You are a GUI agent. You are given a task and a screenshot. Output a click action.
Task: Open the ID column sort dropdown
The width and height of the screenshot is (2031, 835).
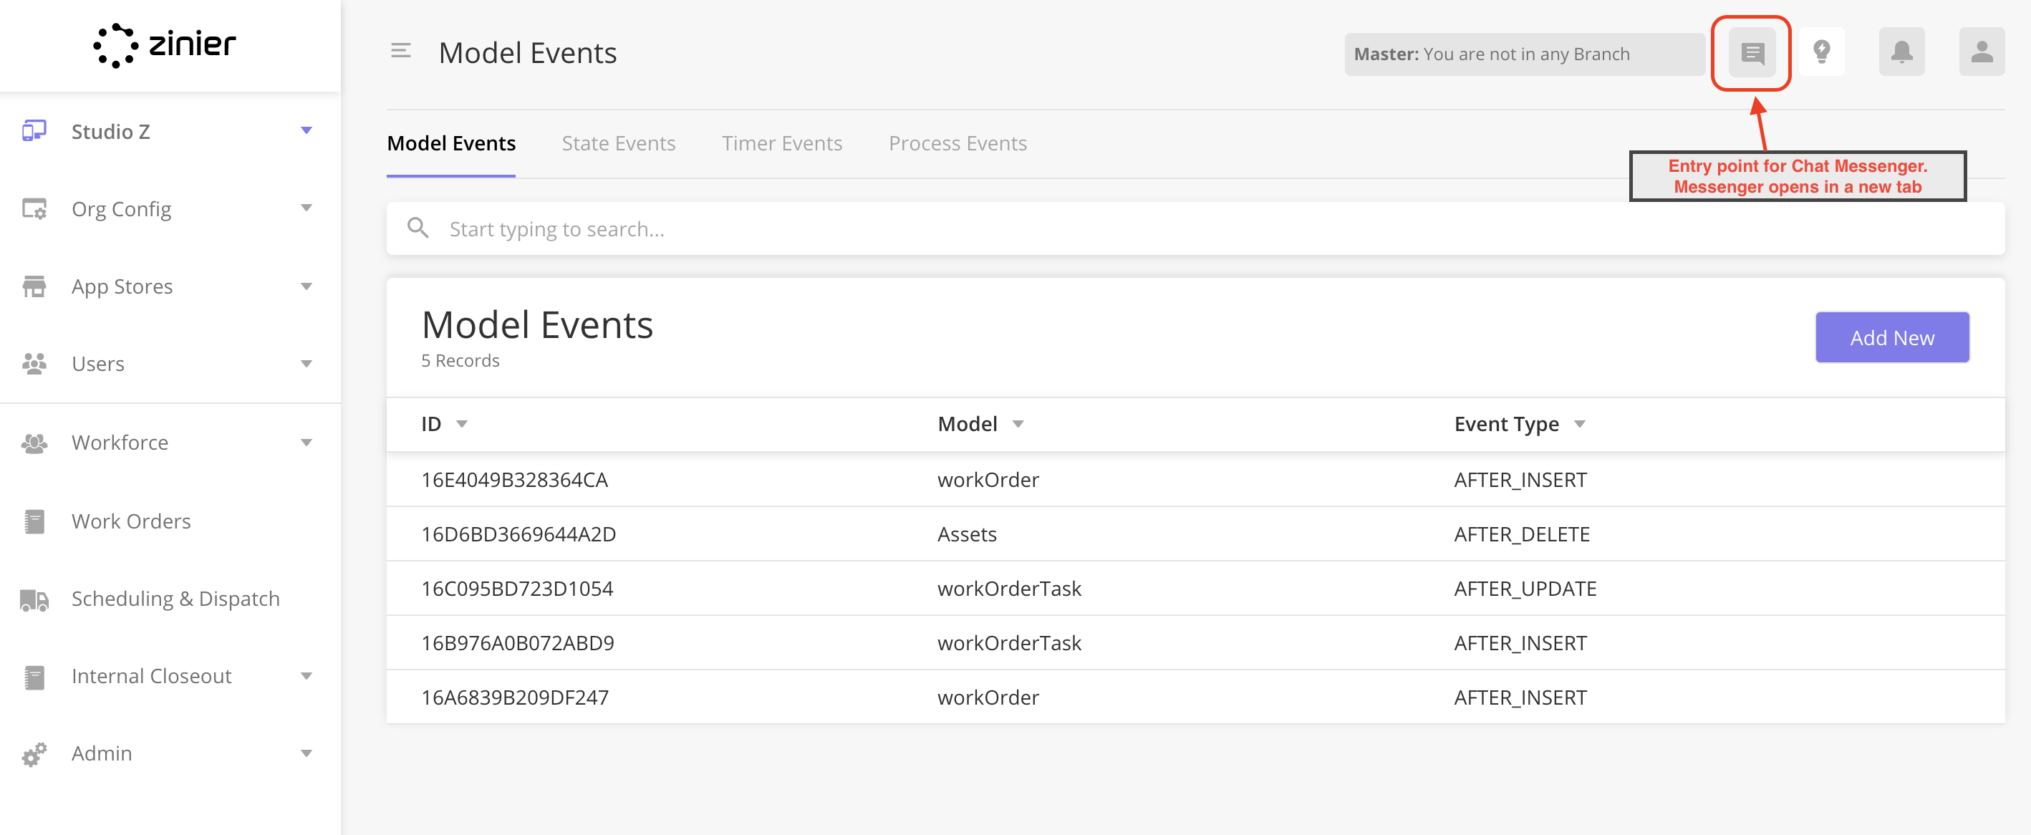(462, 424)
